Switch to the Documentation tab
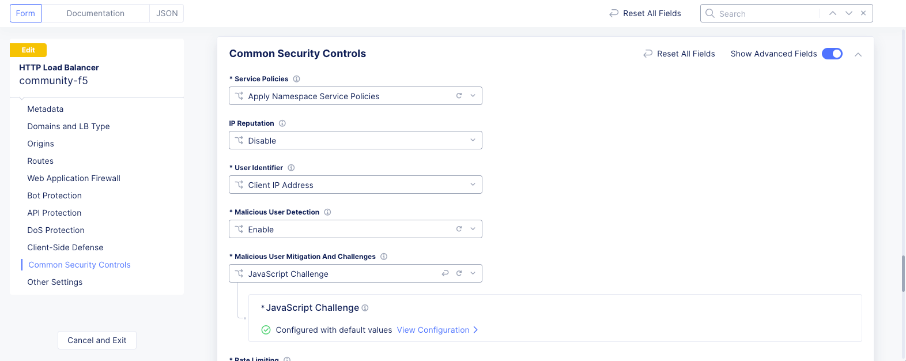Image resolution: width=906 pixels, height=361 pixels. pos(95,13)
